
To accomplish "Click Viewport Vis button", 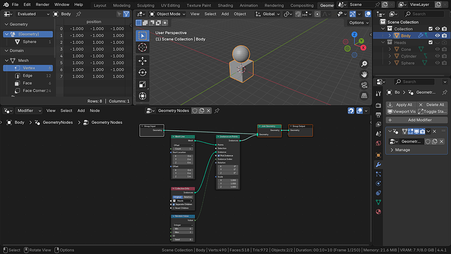I will click(401, 112).
